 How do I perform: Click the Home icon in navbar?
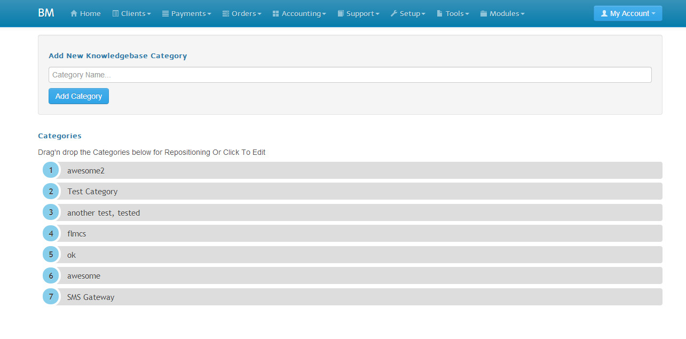[74, 13]
